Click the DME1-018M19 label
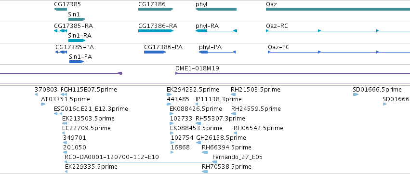The height and width of the screenshot is (174, 410). (x=197, y=68)
